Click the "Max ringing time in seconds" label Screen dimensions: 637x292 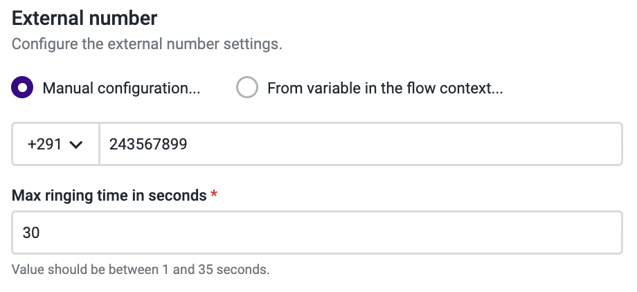pos(109,195)
